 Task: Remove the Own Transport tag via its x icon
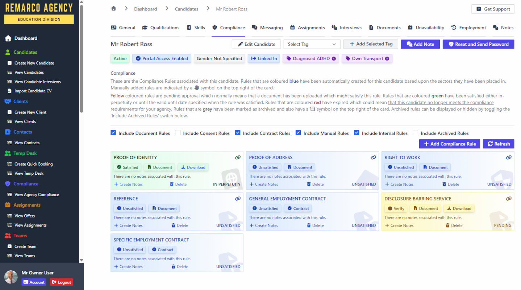point(387,59)
